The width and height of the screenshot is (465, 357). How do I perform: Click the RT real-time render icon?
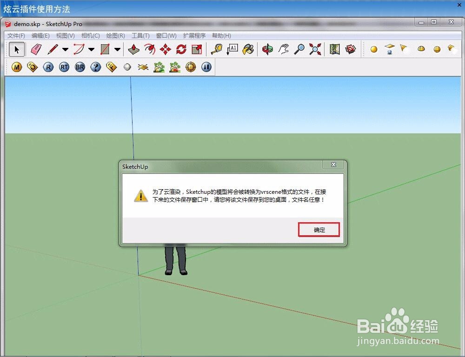[64, 67]
